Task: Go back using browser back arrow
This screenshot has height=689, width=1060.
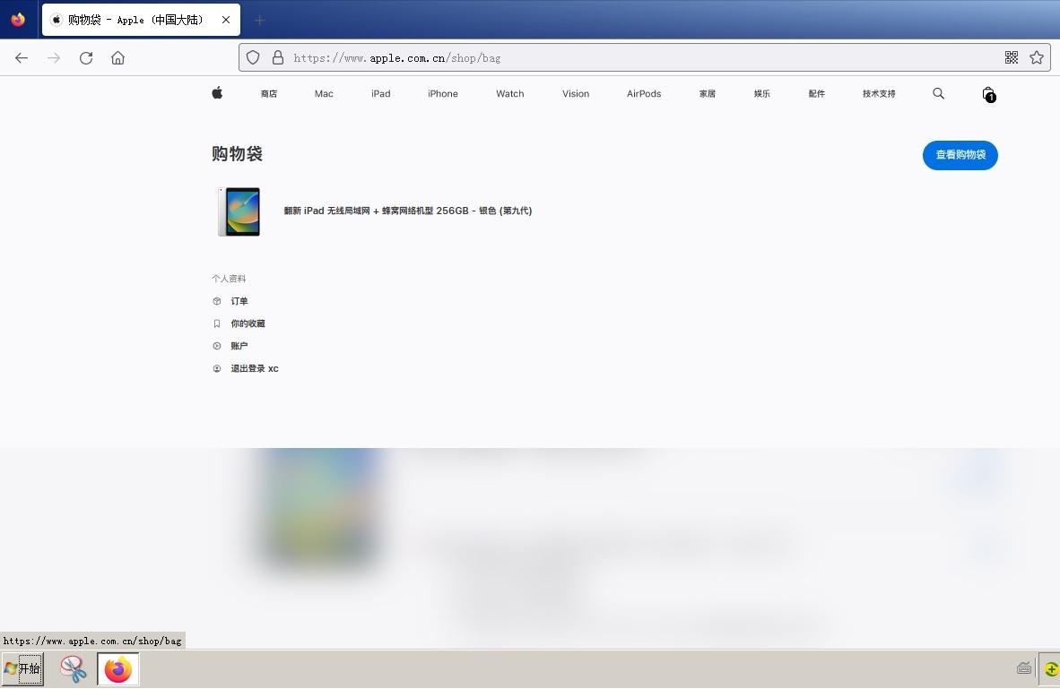Action: (22, 58)
